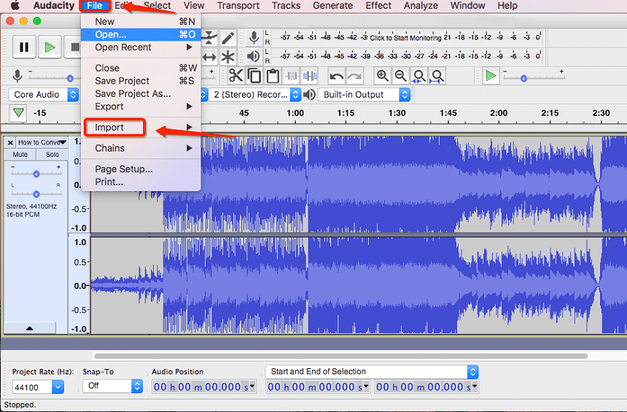Expand the Open Recent submenu
The height and width of the screenshot is (412, 627).
[x=141, y=47]
